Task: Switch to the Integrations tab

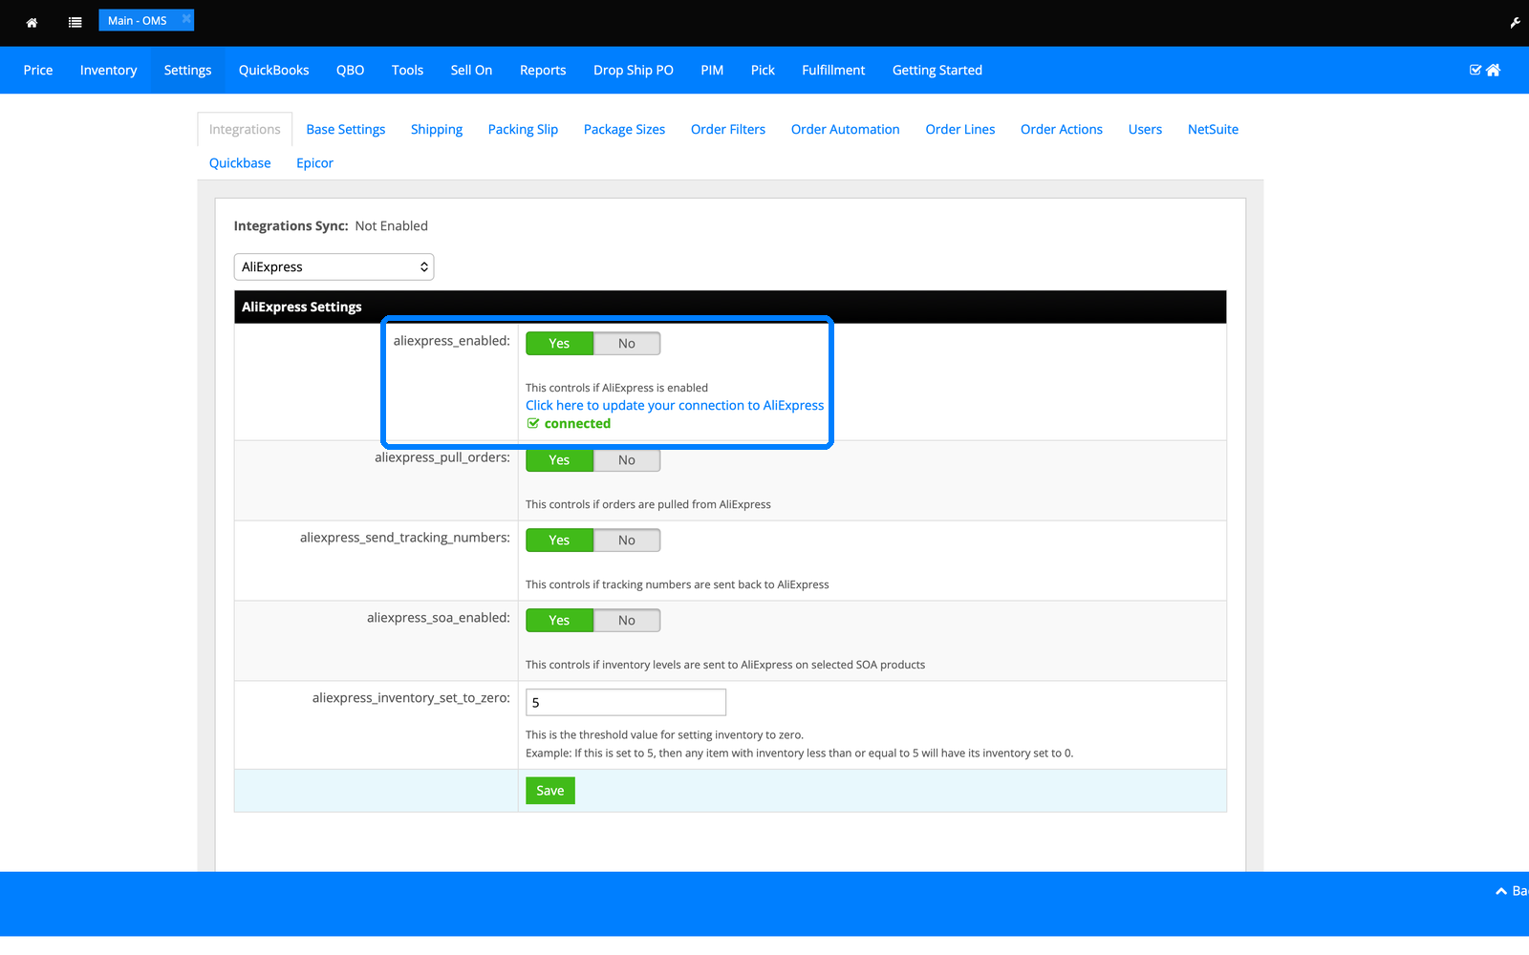Action: [245, 129]
